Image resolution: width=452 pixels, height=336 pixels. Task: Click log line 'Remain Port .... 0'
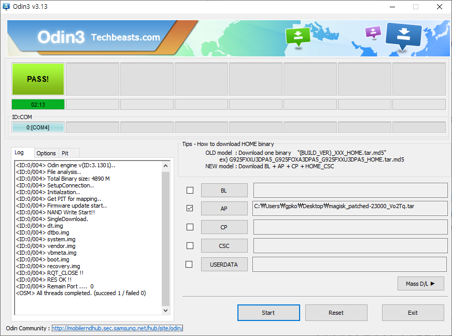pyautogui.click(x=55, y=286)
